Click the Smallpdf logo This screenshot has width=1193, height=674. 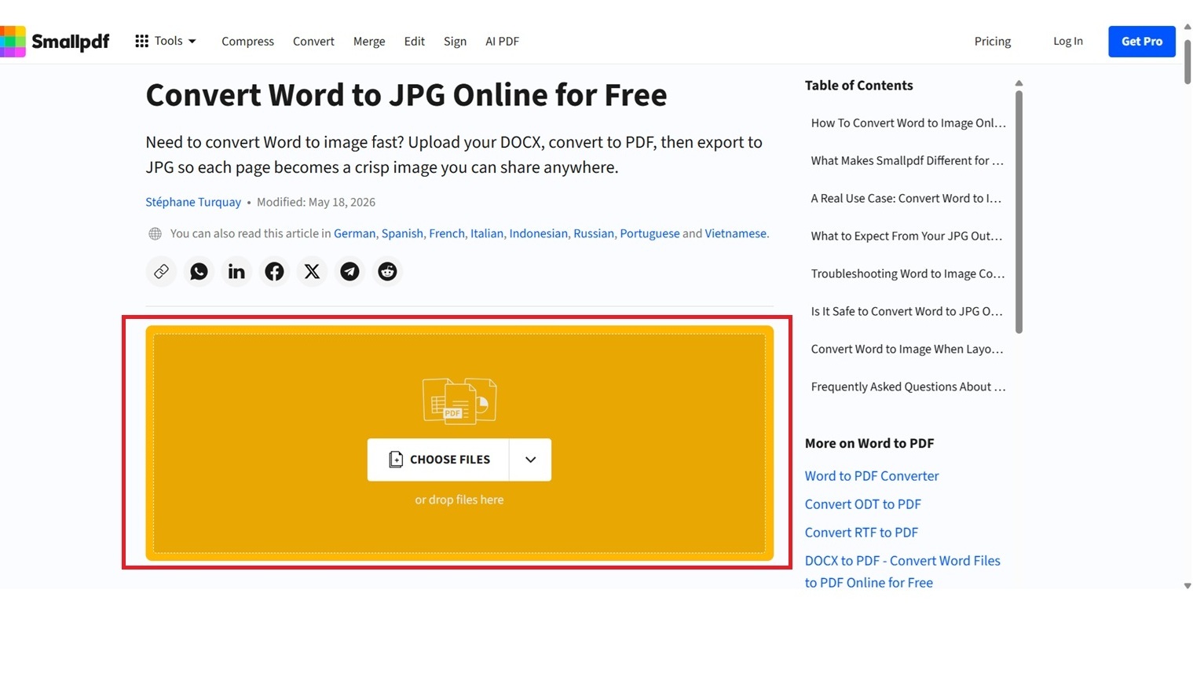(x=55, y=42)
